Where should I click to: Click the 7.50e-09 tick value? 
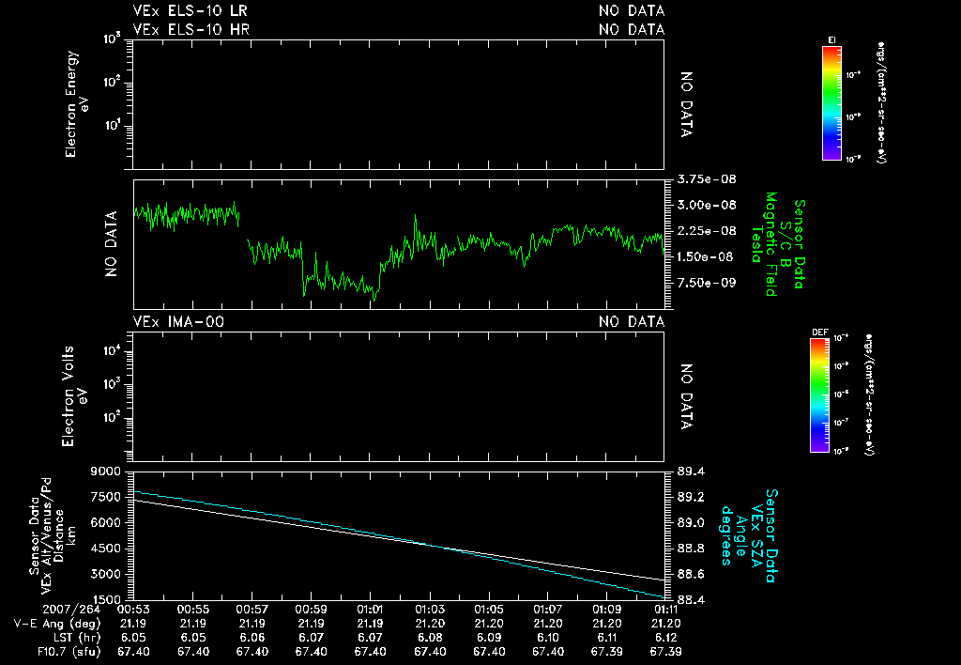coord(707,283)
